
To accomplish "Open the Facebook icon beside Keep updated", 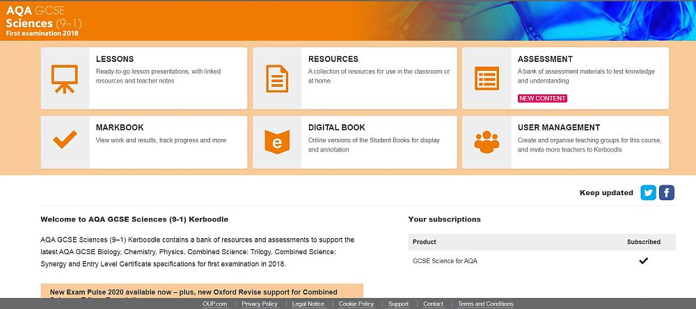I will point(667,192).
